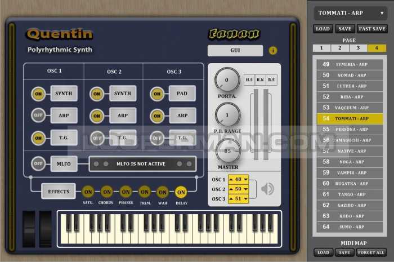The height and width of the screenshot is (262, 394).
Task: Click the R.N button
Action: click(260, 80)
